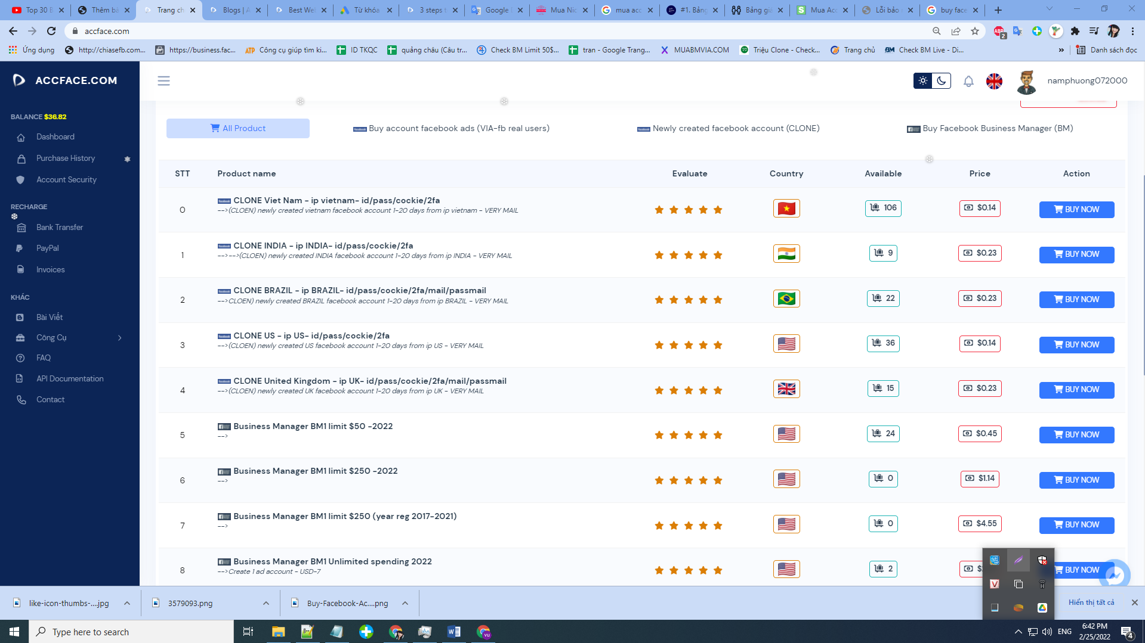This screenshot has height=643, width=1145.
Task: Open Buy account facebook ads (VIA) tab
Action: 451,128
